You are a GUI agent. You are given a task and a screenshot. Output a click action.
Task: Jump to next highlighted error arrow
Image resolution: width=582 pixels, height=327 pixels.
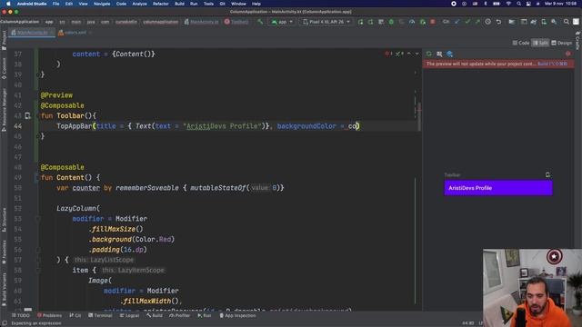coord(416,54)
